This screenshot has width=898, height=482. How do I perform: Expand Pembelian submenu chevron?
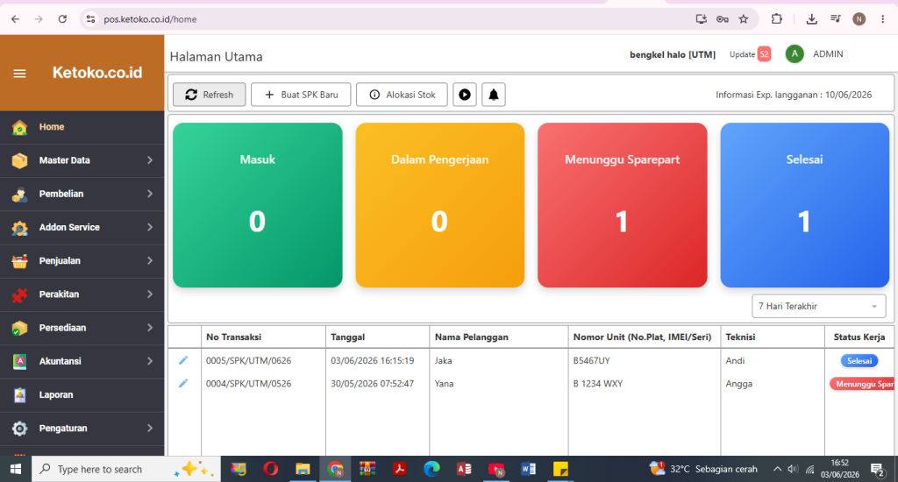point(150,194)
